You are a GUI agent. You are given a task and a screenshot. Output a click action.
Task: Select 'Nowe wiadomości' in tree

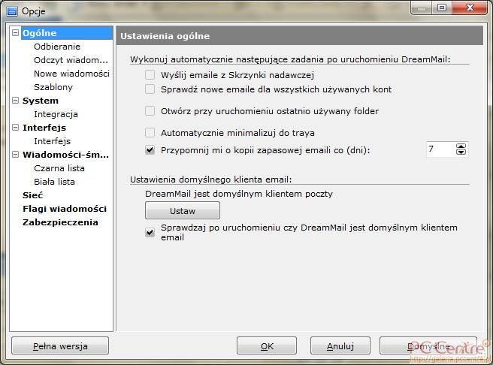71,74
